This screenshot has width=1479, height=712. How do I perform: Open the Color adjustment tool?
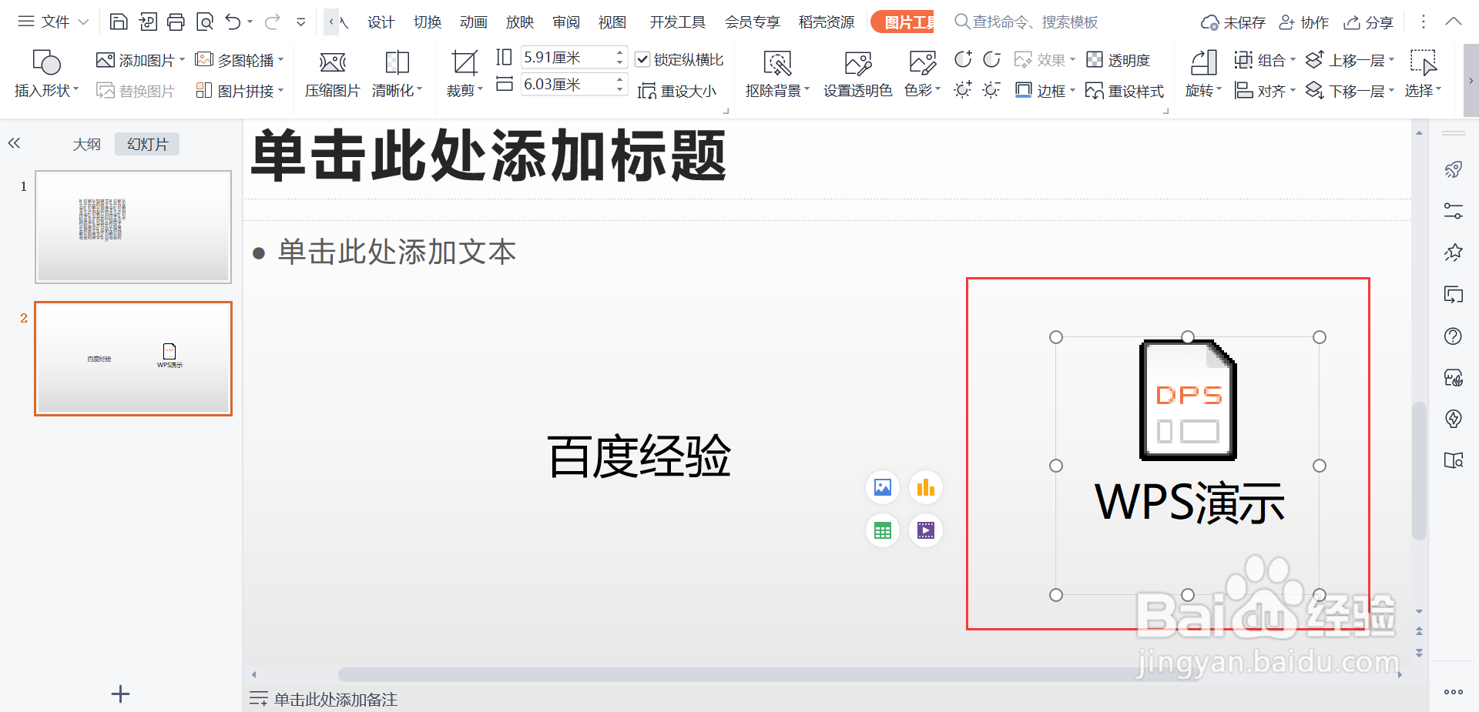click(922, 74)
